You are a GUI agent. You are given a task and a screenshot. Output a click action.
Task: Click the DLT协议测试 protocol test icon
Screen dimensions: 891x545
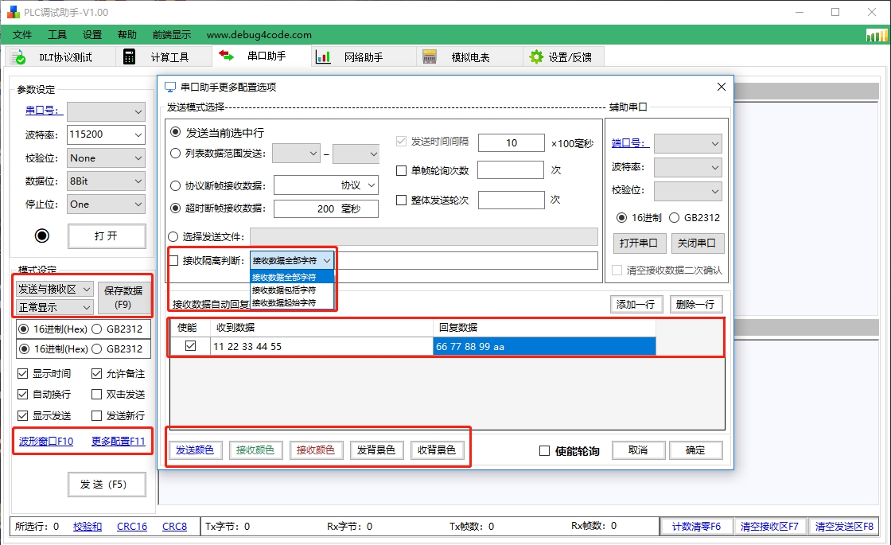click(18, 56)
